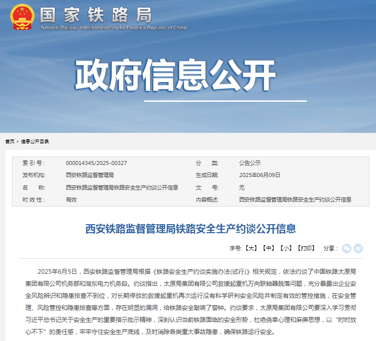Click the 打印 print button
The height and width of the screenshot is (341, 376).
(x=306, y=248)
